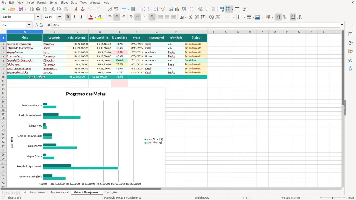
Task: Switch to the Instruções sheet tab
Action: (111, 192)
